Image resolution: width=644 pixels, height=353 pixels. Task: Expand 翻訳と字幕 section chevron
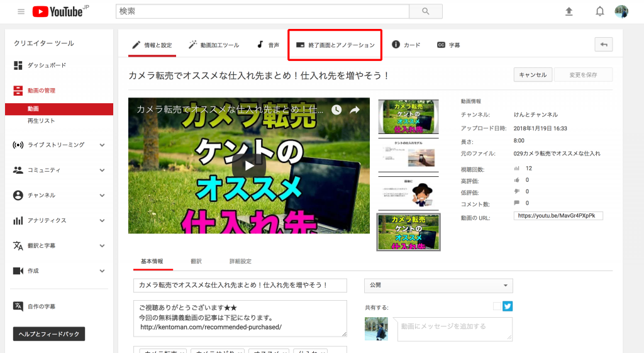click(102, 246)
